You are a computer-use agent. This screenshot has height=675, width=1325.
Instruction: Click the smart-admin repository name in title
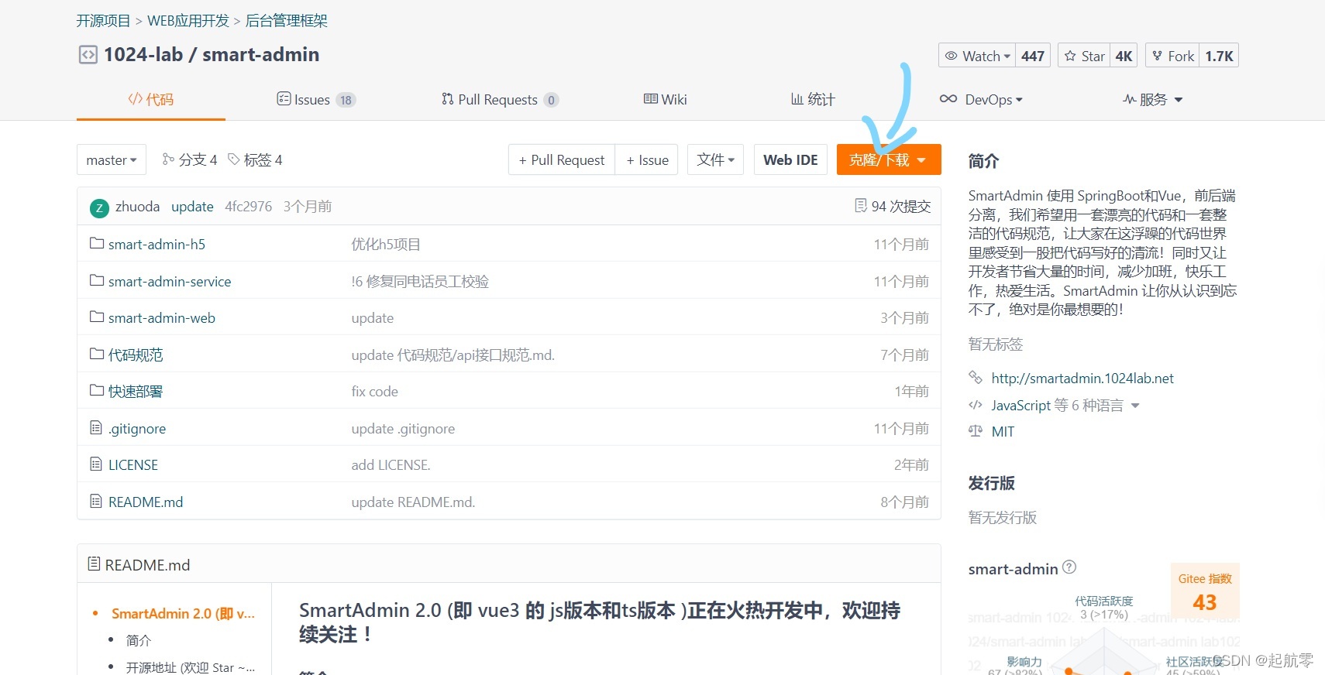(x=261, y=54)
